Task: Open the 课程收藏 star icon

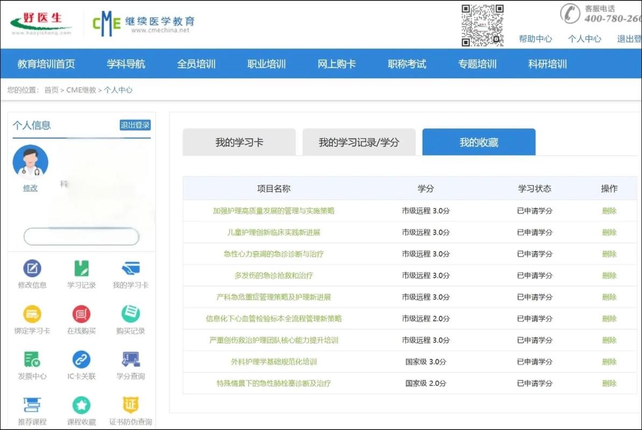Action: [81, 405]
